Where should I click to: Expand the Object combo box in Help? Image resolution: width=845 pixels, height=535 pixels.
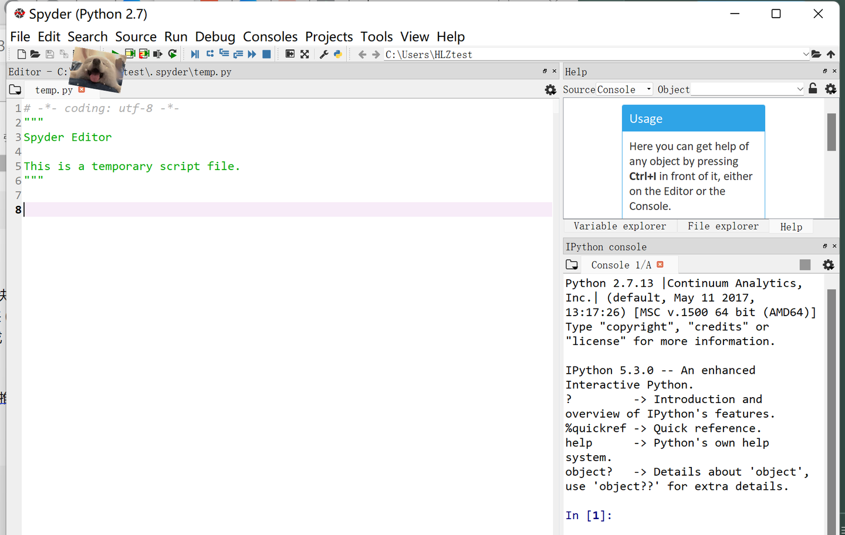800,90
